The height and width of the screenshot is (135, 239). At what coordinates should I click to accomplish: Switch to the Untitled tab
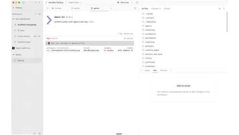pyautogui.click(x=57, y=8)
